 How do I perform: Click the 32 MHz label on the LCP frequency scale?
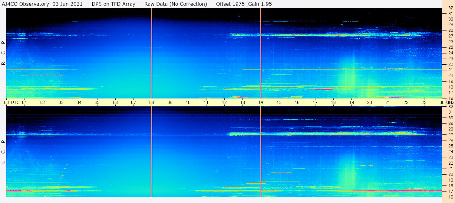pos(450,107)
